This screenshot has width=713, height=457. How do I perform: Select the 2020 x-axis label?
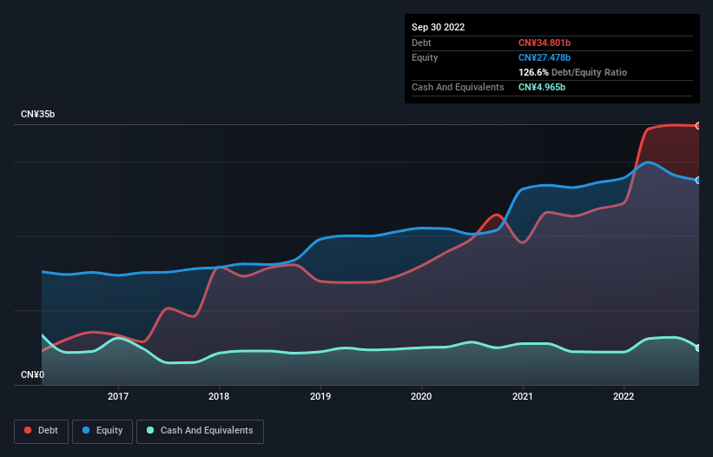(x=421, y=396)
